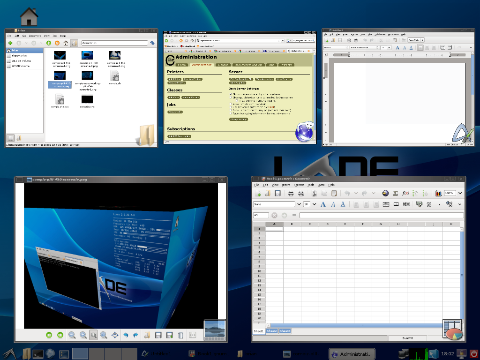The image size is (480, 360).
Task: Click the Manage Jobs button on CUPS page
Action: pyautogui.click(x=175, y=112)
